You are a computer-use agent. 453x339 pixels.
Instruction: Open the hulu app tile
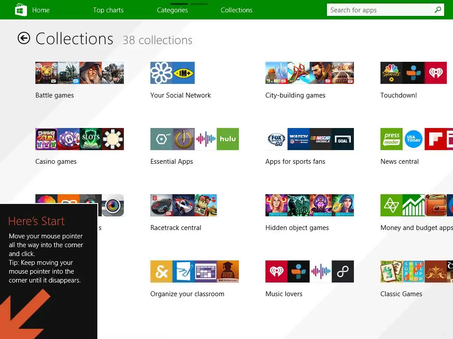(228, 139)
